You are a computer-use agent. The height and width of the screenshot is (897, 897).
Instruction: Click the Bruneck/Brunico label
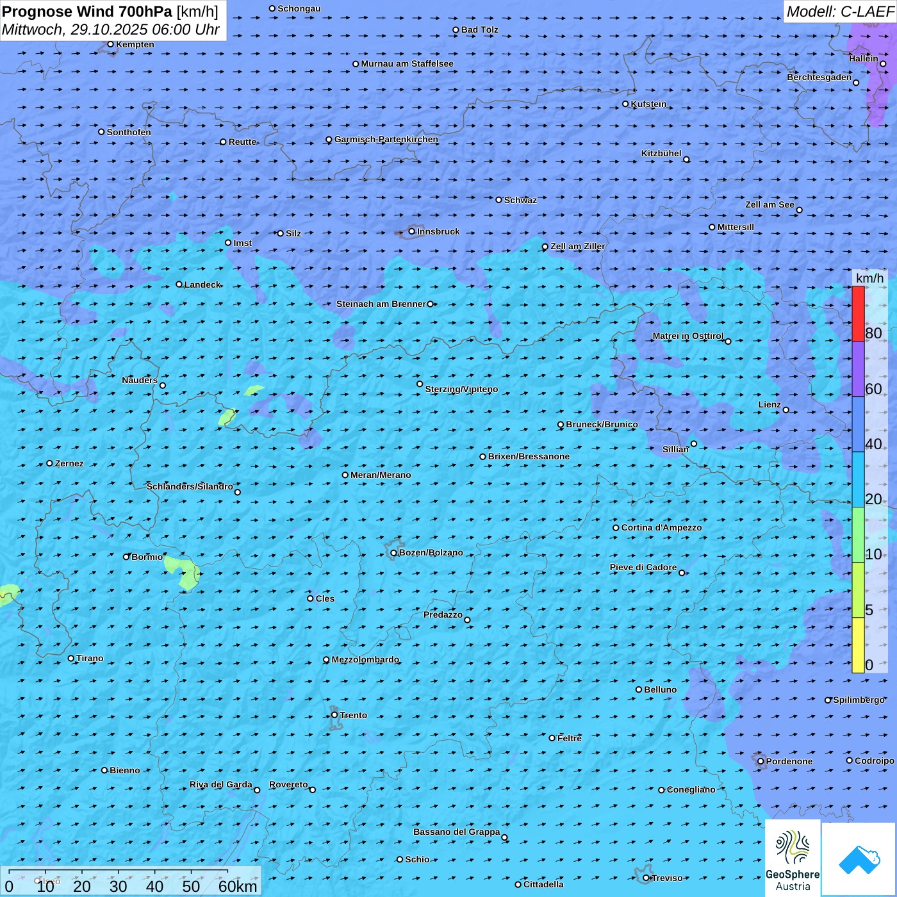[x=602, y=424]
